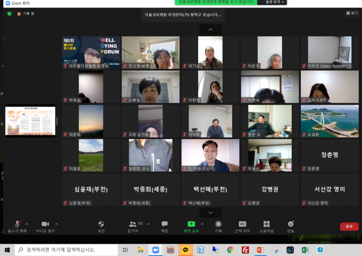Select the shared screen thumbnail preview

(x=30, y=121)
